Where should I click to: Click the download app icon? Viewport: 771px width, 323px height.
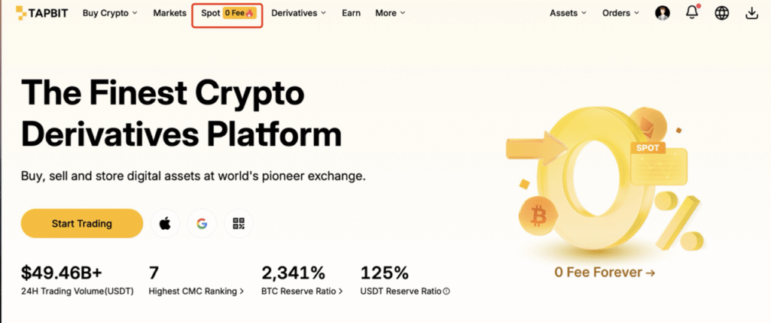coord(751,13)
